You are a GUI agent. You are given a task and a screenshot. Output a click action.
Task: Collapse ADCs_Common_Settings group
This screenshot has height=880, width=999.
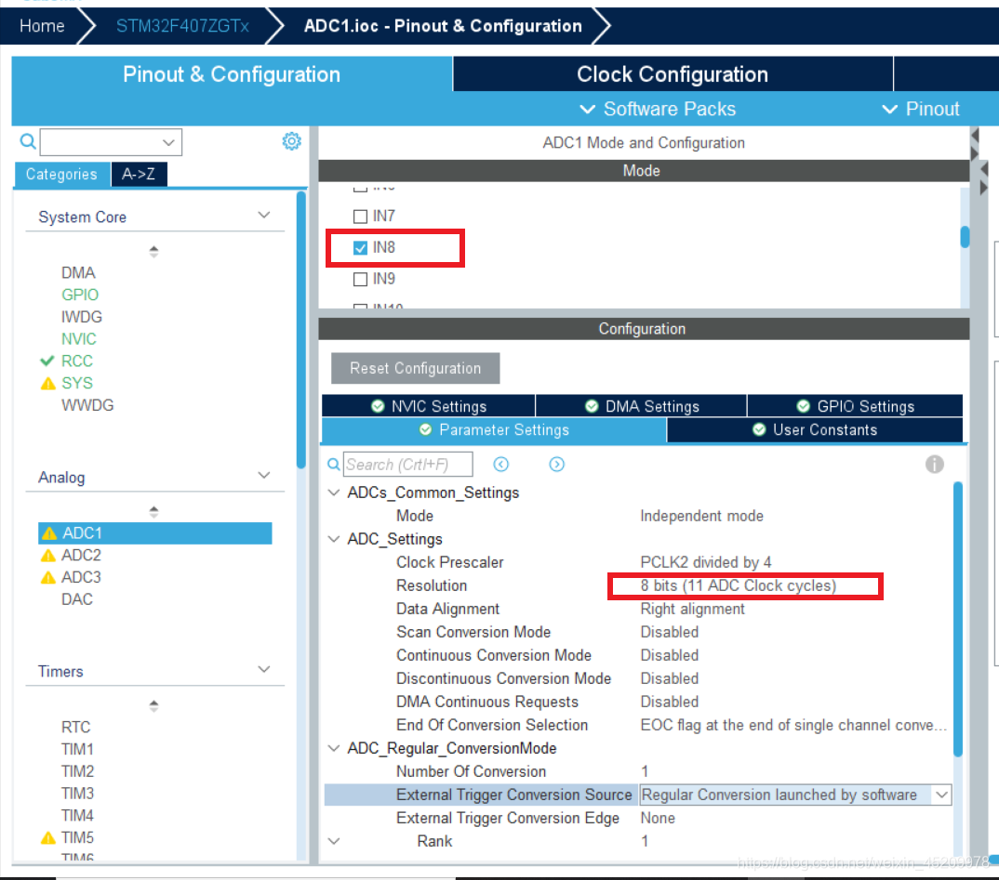coord(333,493)
